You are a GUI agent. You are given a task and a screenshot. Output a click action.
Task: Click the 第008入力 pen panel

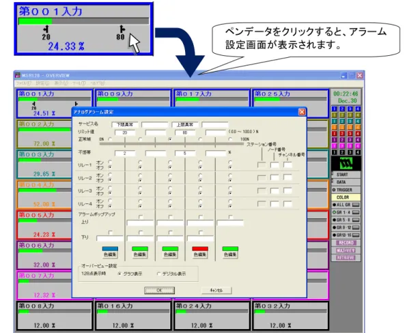click(55, 316)
